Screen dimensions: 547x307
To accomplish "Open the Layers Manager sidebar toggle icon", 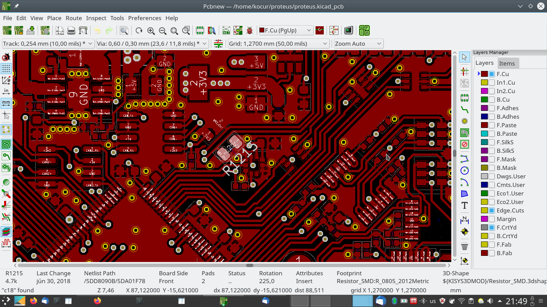I will (x=6, y=232).
